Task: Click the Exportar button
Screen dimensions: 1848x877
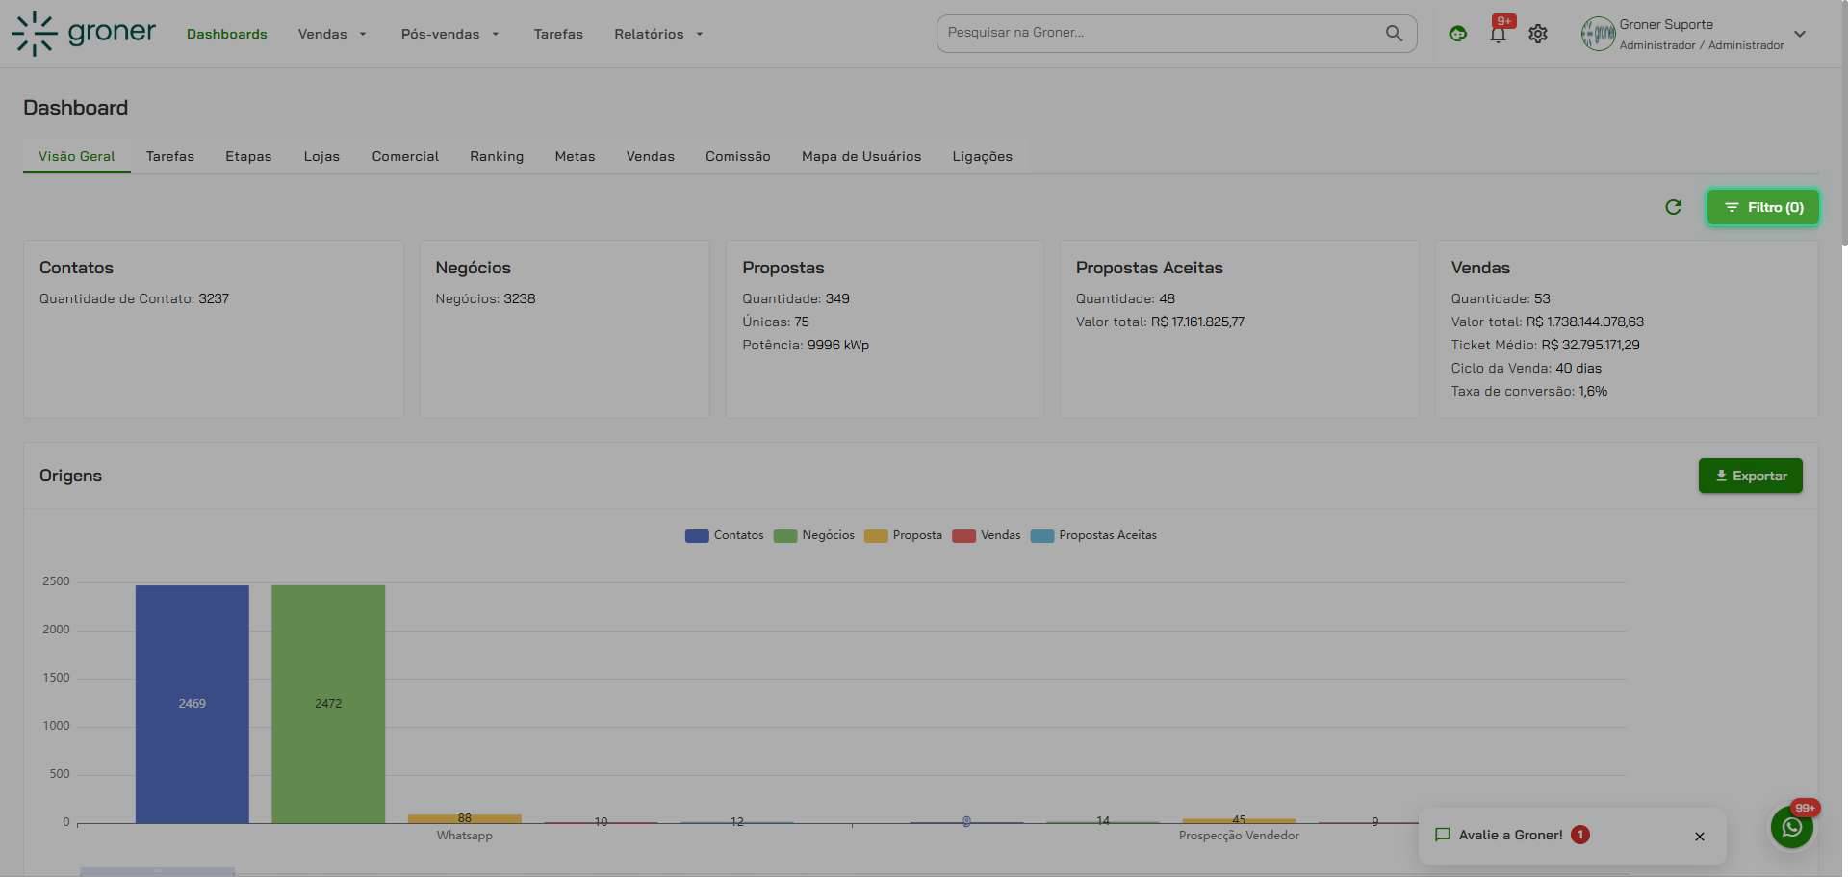Action: click(1751, 476)
